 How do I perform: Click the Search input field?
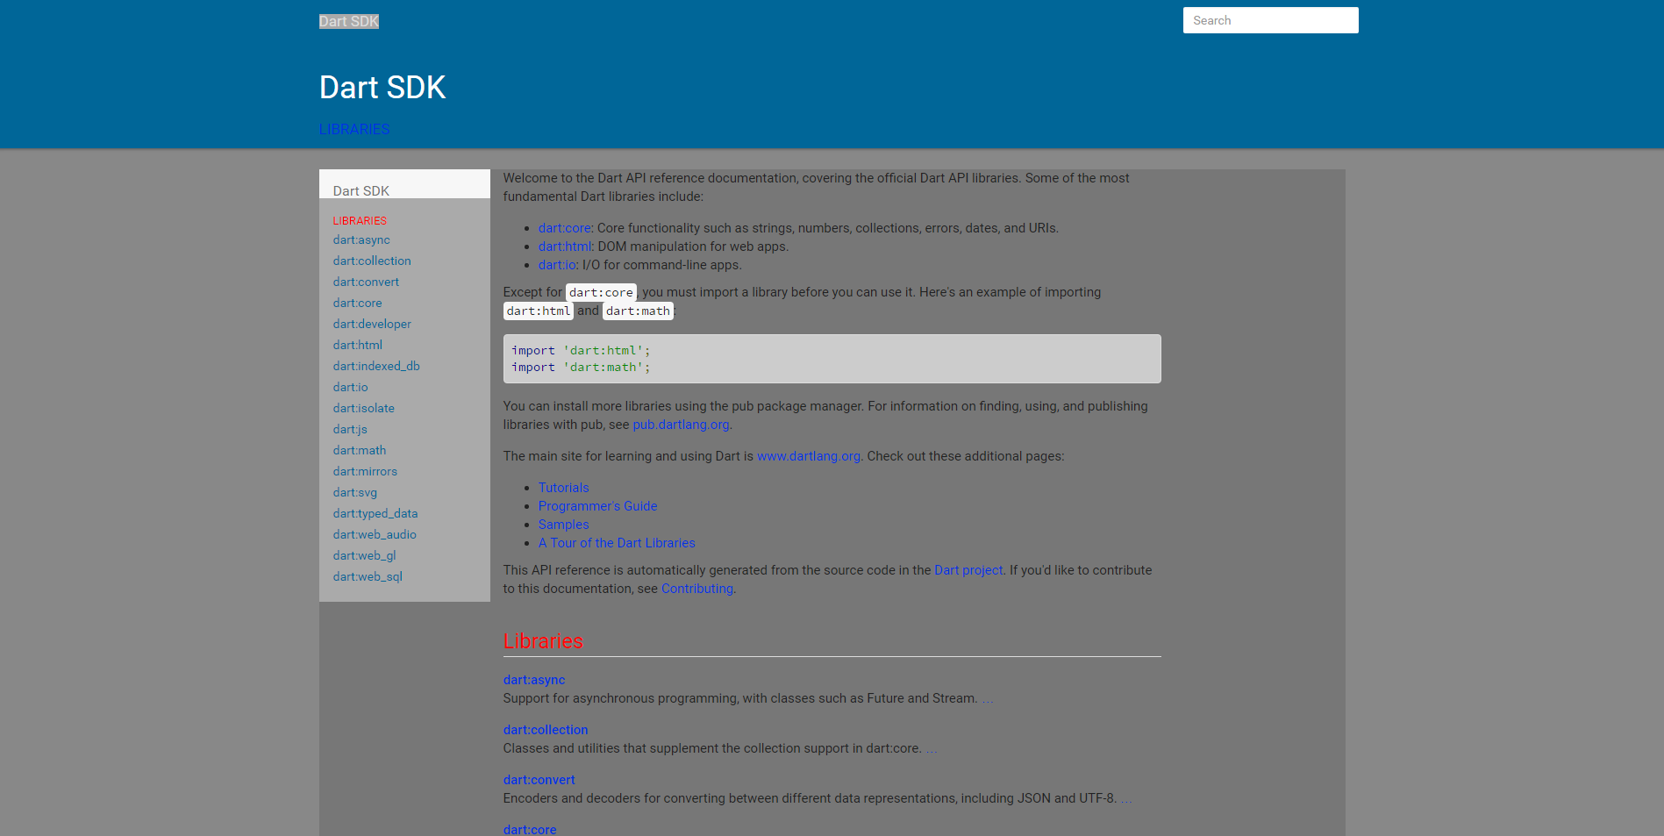coord(1270,20)
